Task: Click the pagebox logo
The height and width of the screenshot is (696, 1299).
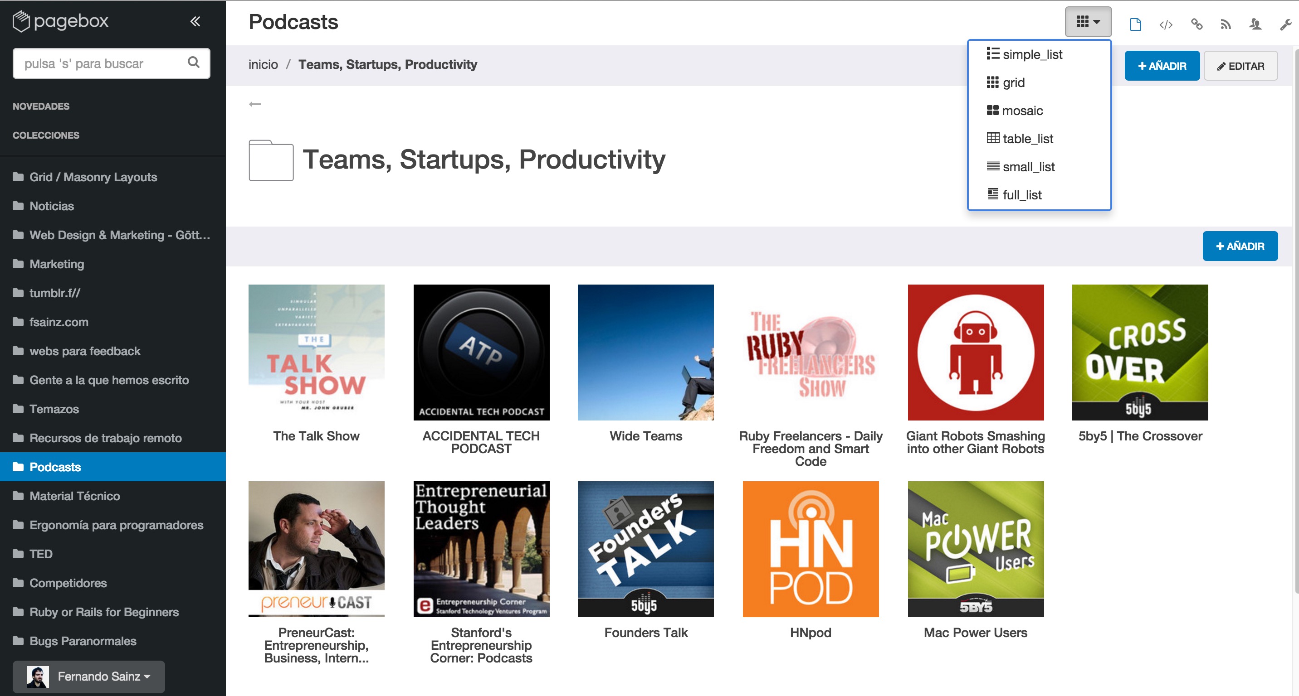Action: coord(60,21)
